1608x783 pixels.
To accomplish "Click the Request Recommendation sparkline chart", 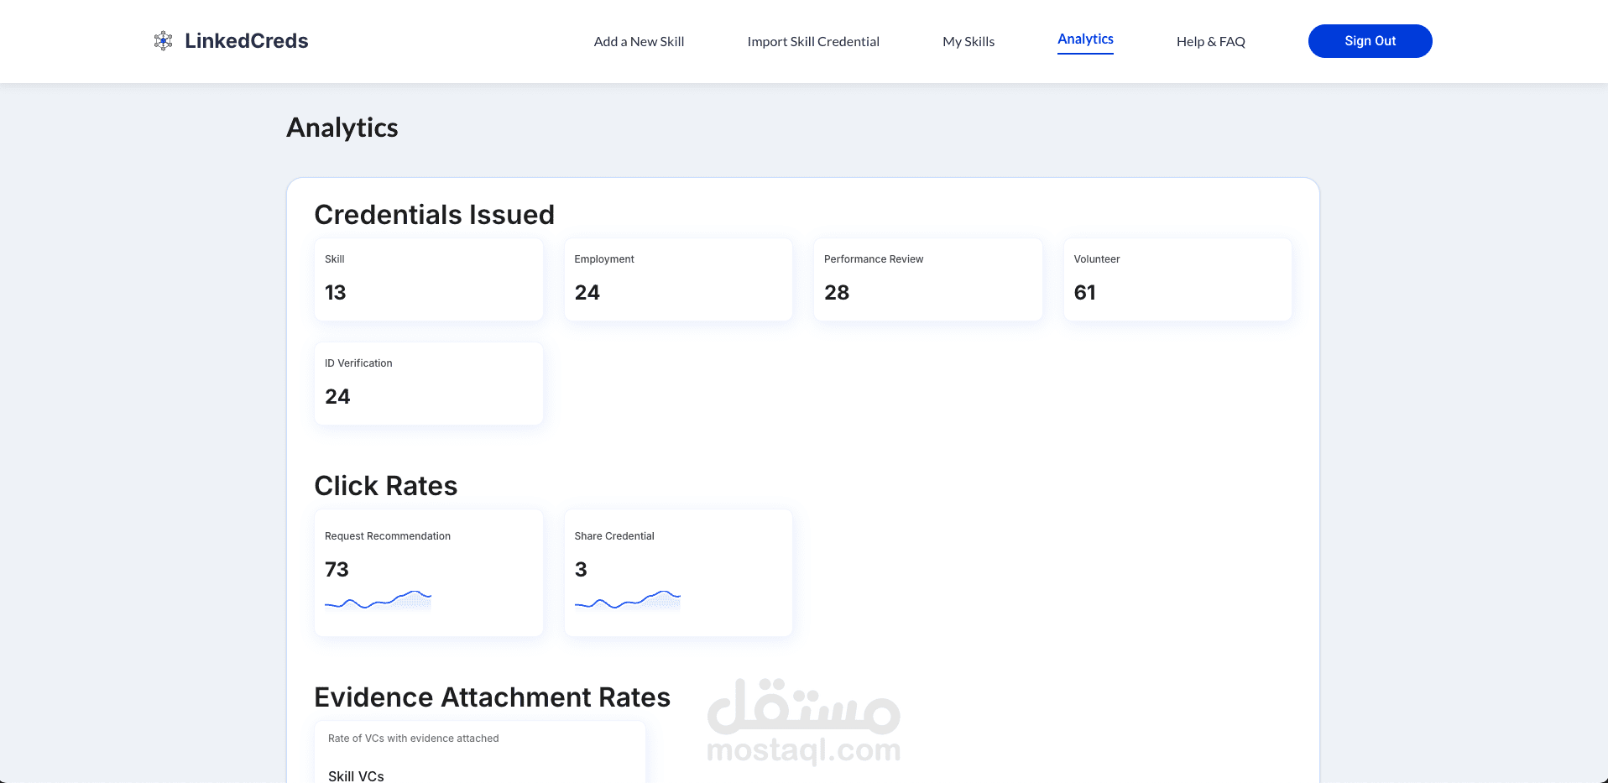I will click(378, 600).
